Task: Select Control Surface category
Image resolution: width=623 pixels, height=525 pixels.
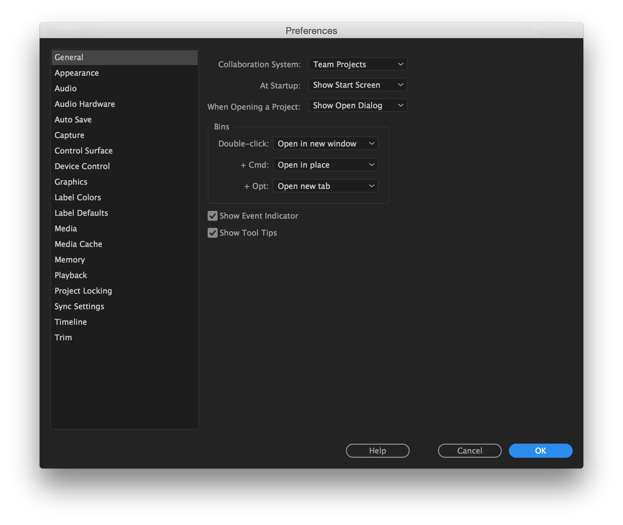Action: (124, 151)
